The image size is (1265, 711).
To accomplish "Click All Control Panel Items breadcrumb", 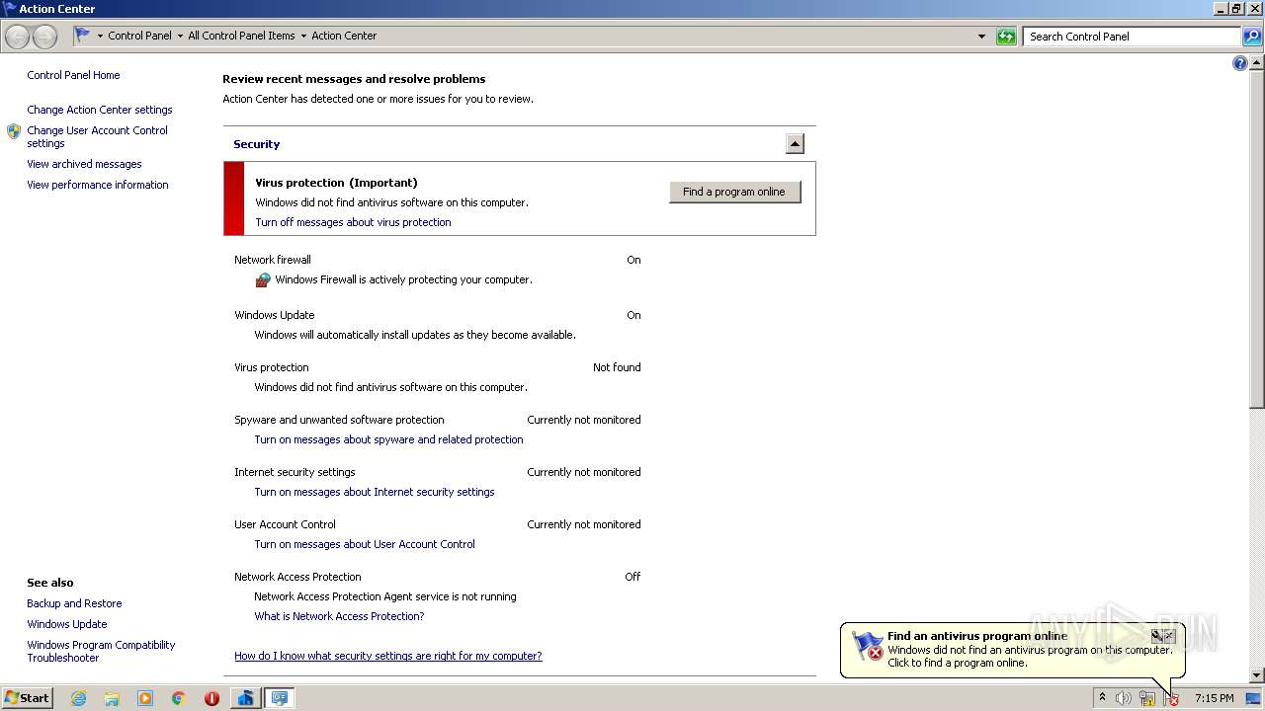I will [x=241, y=36].
